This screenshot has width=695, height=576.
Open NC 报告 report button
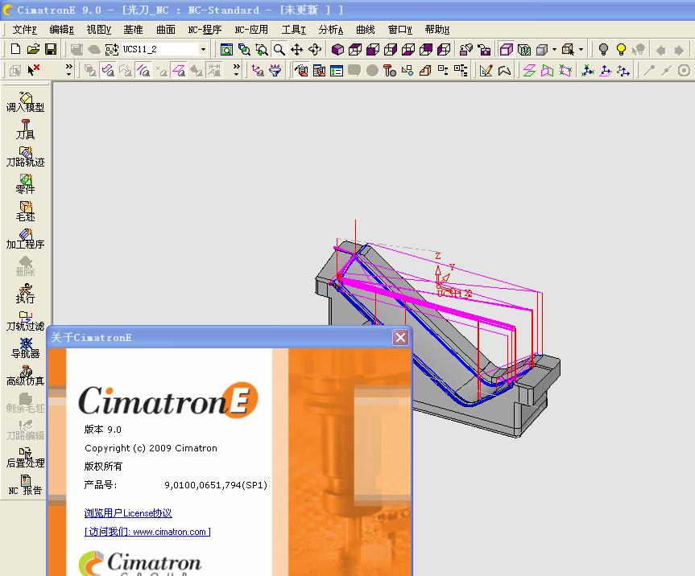(x=25, y=485)
